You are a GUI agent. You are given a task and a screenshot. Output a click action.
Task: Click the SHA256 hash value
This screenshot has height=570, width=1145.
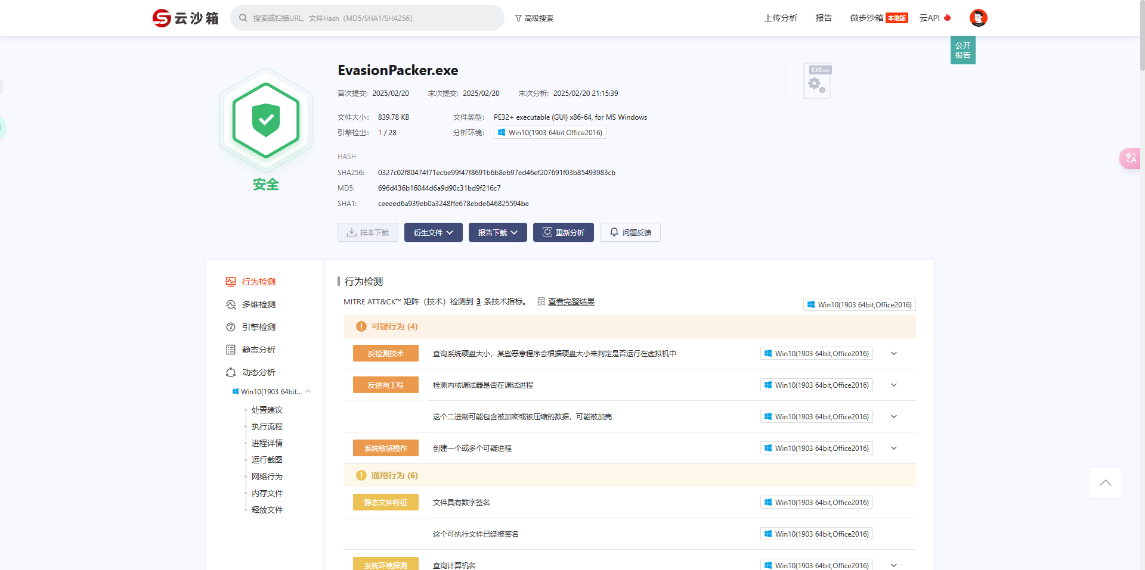pyautogui.click(x=497, y=173)
